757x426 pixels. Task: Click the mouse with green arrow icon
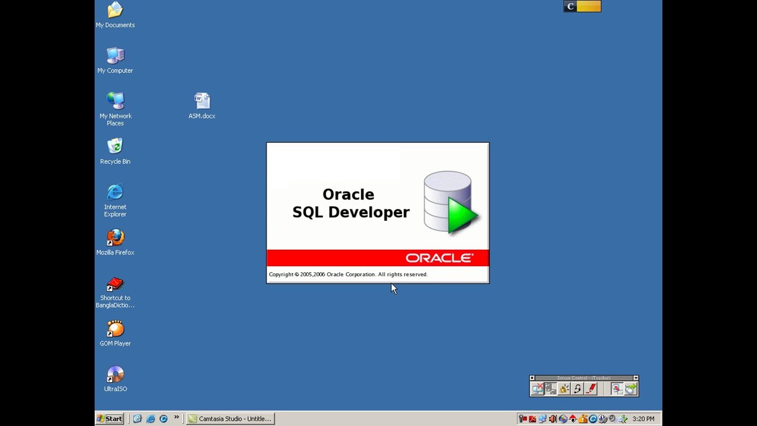[x=631, y=389]
